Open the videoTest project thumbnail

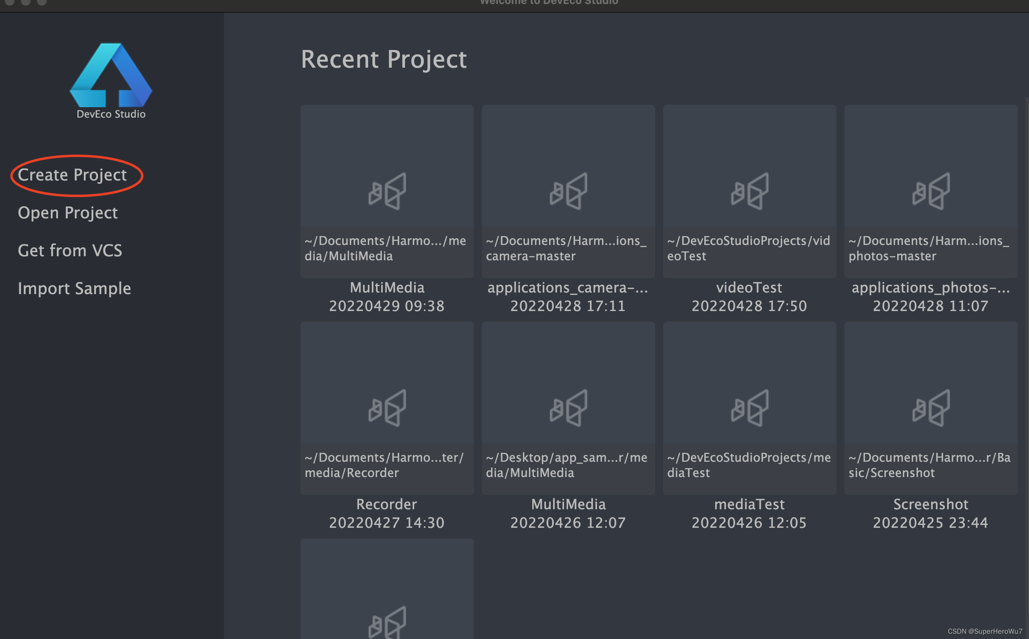749,191
